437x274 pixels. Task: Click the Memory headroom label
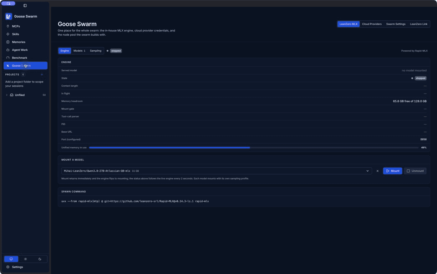[x=72, y=101]
